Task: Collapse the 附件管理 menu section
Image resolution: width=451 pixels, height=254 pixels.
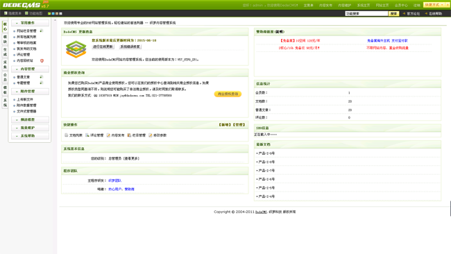Action: click(x=30, y=91)
